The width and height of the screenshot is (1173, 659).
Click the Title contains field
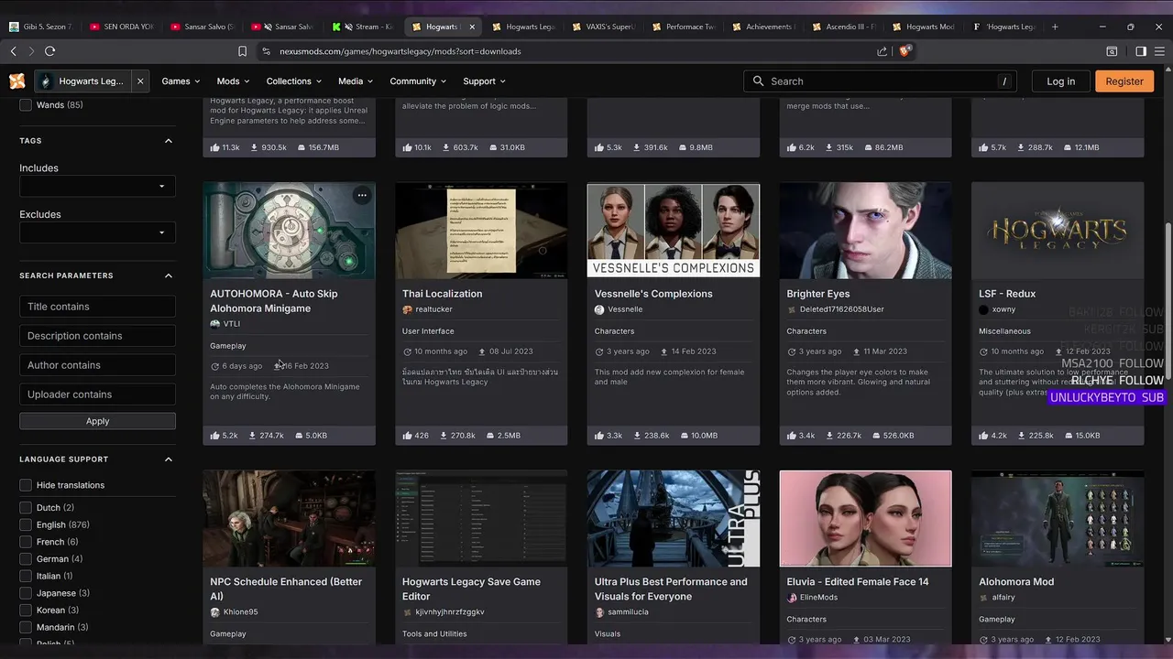(97, 307)
